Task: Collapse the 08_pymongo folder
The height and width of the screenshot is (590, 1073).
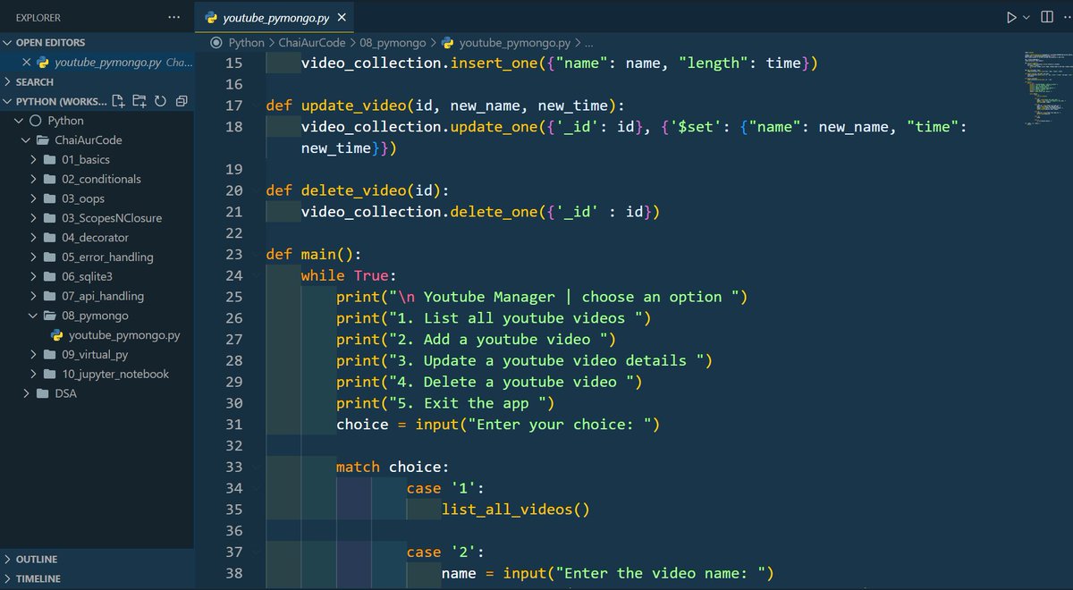Action: click(x=97, y=316)
